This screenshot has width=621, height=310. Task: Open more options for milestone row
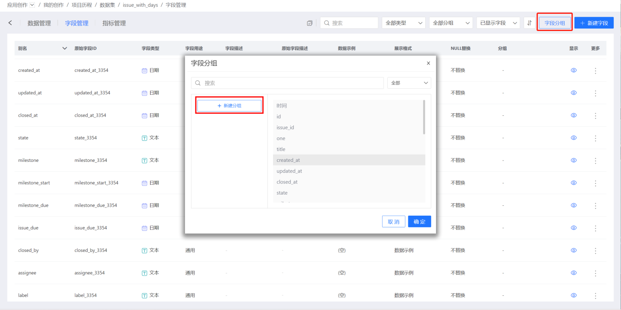(596, 161)
